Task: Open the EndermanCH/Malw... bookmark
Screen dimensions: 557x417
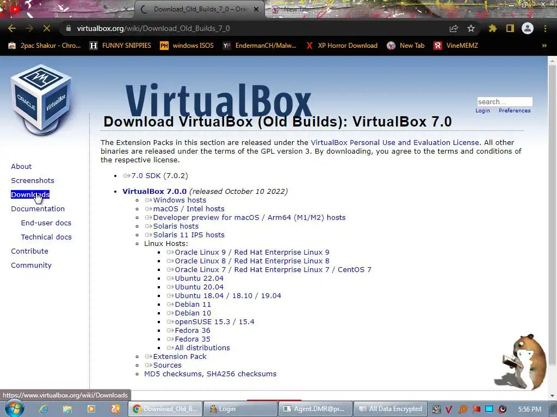Action: [259, 46]
